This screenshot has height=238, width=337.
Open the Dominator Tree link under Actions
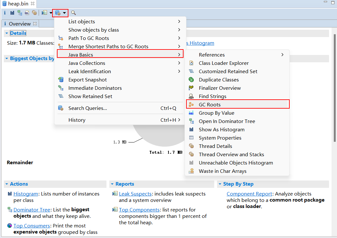click(x=32, y=210)
